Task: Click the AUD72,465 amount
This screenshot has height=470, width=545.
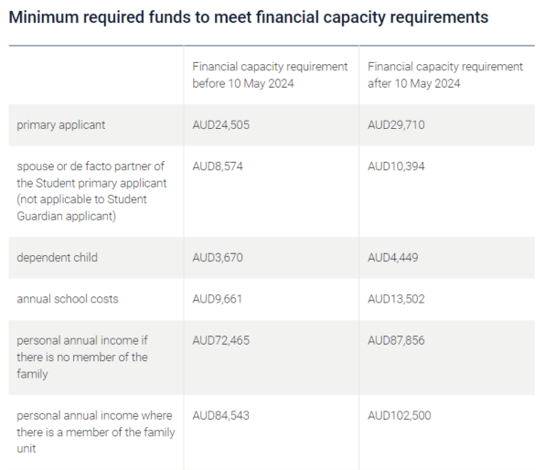Action: [x=221, y=340]
